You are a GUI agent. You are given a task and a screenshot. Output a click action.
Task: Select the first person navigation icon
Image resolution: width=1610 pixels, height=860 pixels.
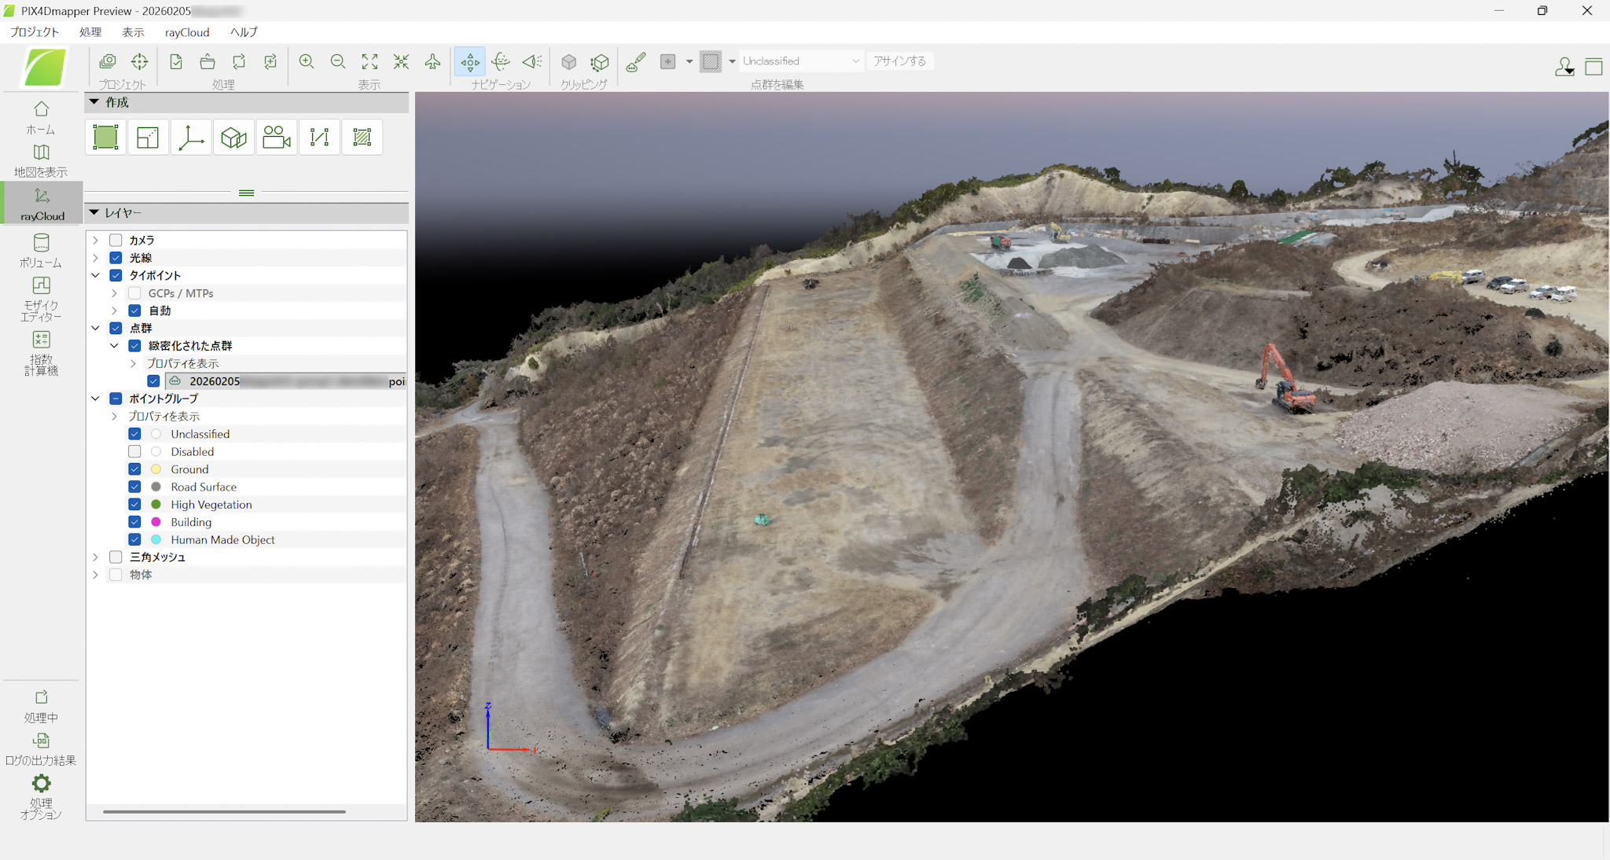click(532, 61)
